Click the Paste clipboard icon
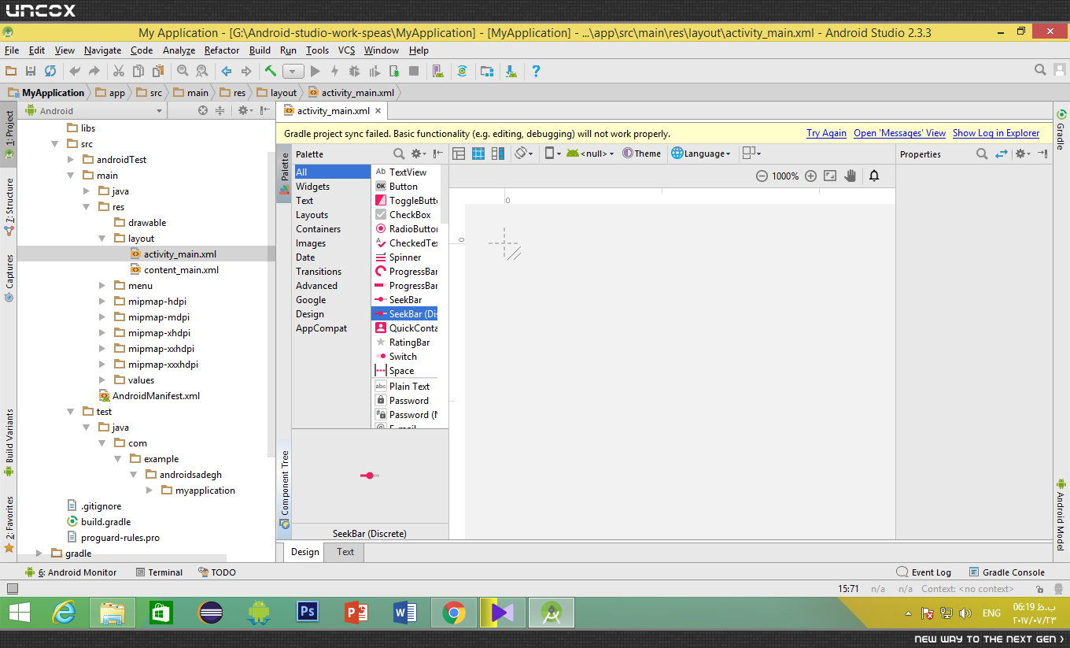Screen dimensions: 1070x648 158,71
